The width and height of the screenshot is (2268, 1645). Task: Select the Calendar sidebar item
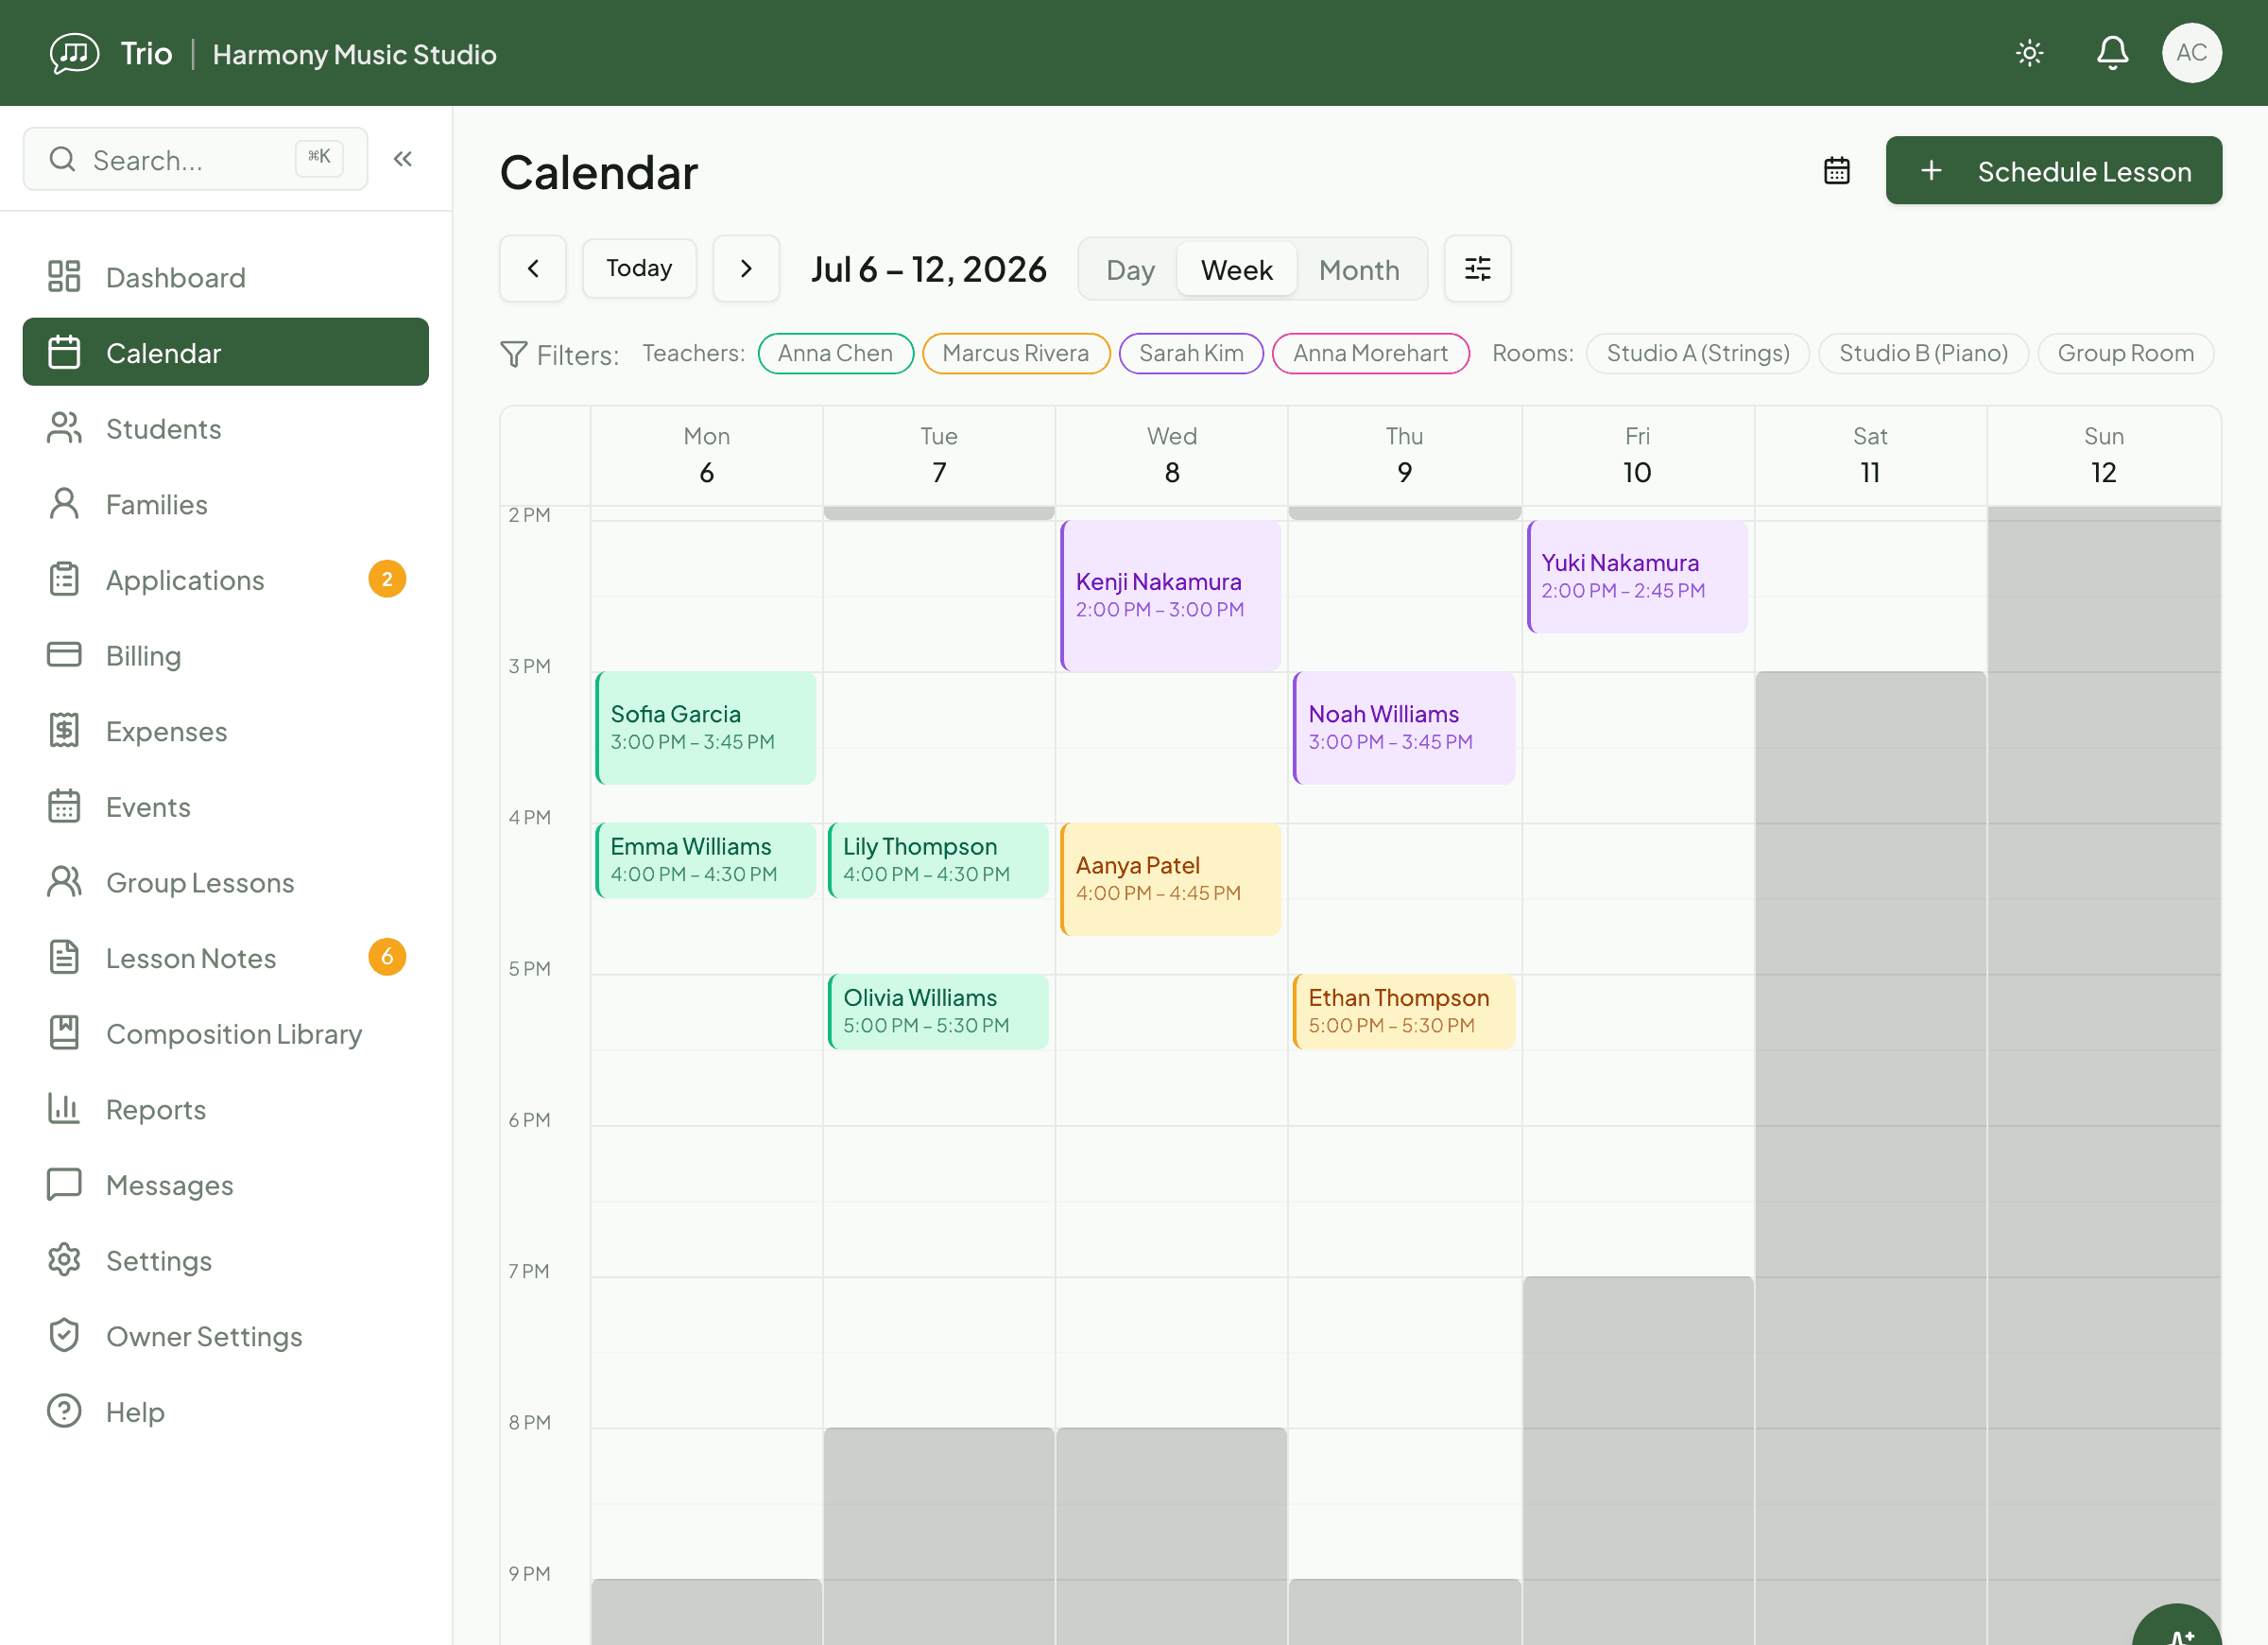[x=226, y=353]
